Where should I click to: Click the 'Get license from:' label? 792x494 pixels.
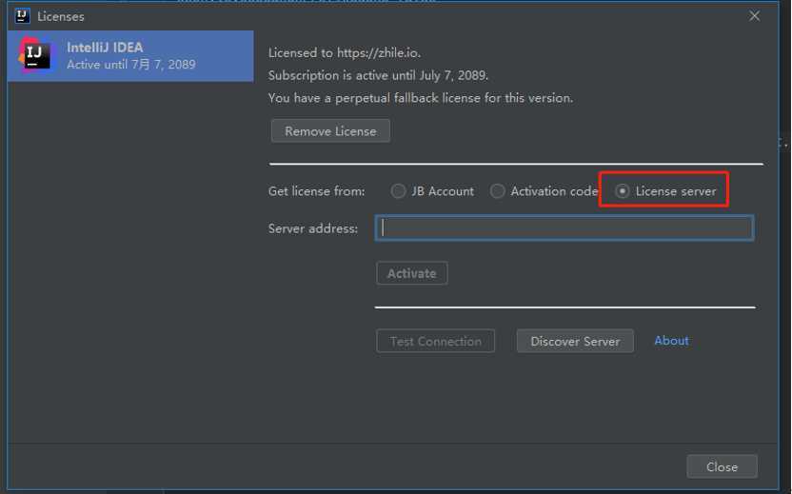tap(316, 191)
